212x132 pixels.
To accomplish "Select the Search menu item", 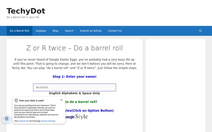I will point(69,31).
